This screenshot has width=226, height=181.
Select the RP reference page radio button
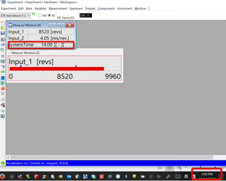click(x=49, y=15)
